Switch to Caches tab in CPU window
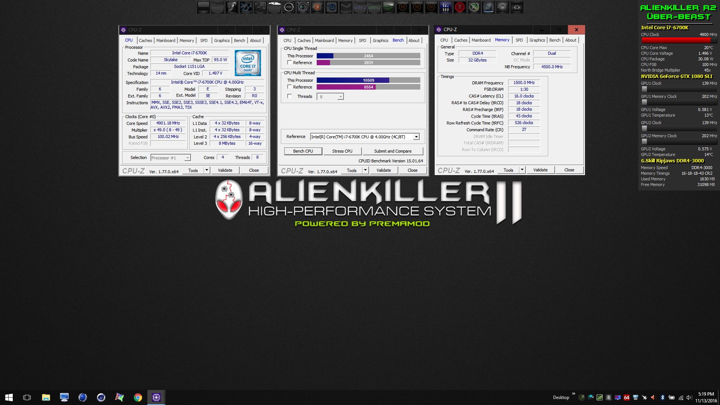 [x=145, y=40]
